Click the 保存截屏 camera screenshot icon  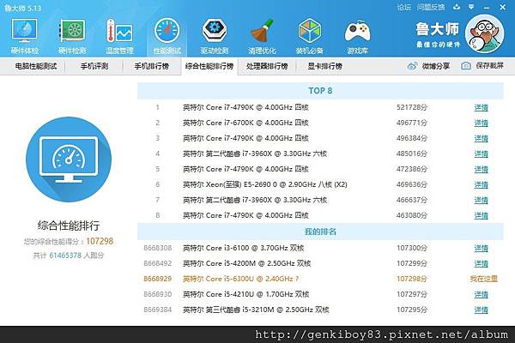pos(466,66)
